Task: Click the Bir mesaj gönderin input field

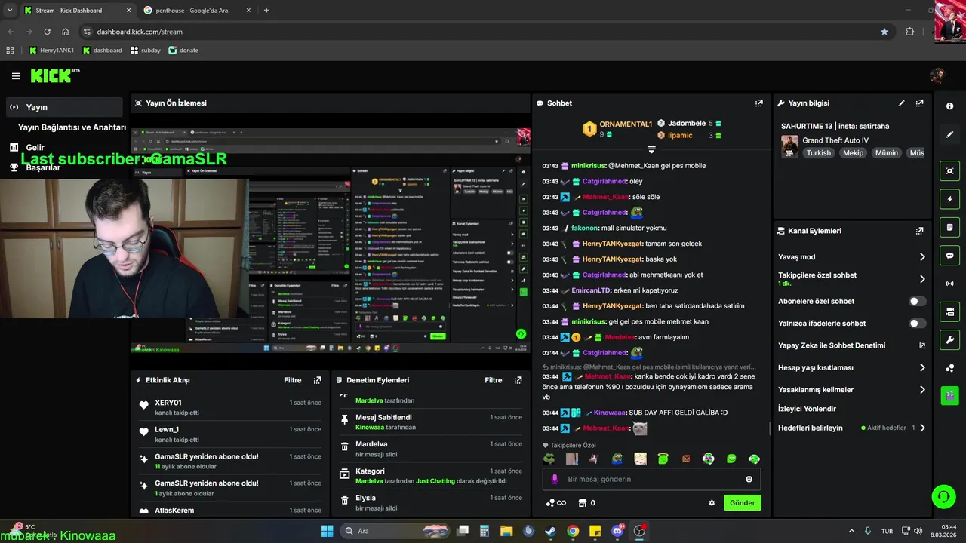Action: pos(651,479)
